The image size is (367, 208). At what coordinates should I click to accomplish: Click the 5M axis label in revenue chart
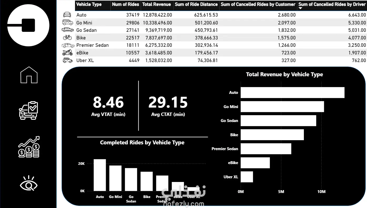pyautogui.click(x=281, y=192)
